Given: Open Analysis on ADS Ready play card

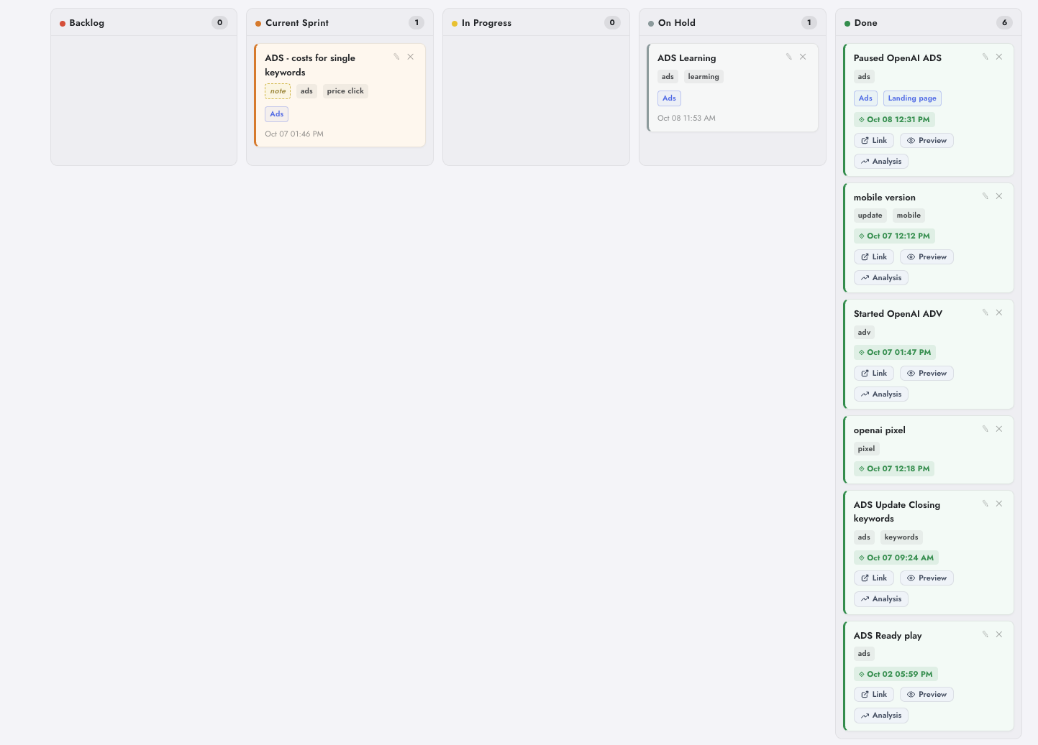Looking at the screenshot, I should point(881,716).
